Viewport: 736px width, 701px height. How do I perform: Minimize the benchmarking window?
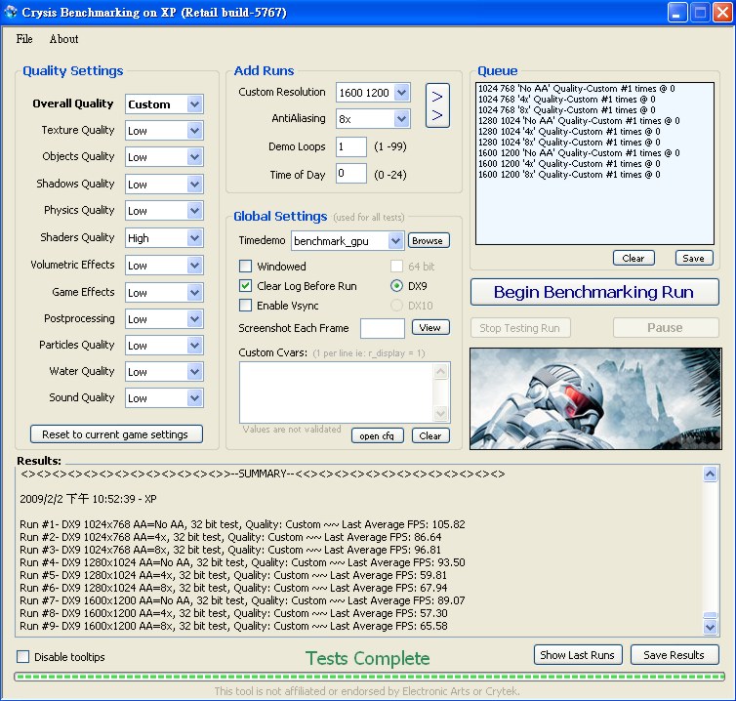(676, 13)
